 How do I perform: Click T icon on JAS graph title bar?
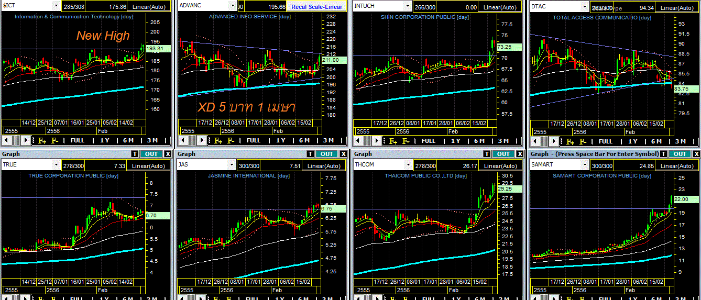(311, 154)
